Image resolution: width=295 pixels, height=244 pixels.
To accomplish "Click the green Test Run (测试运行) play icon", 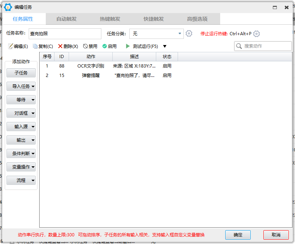I will [x=128, y=46].
